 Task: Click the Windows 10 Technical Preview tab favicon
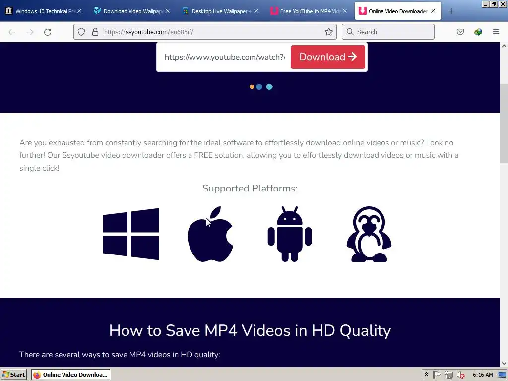click(x=9, y=11)
